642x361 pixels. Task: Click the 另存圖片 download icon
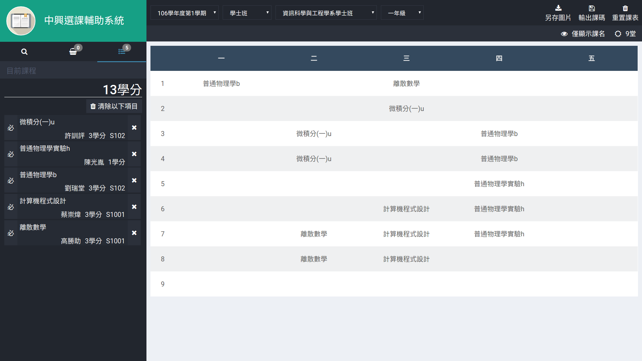558,8
